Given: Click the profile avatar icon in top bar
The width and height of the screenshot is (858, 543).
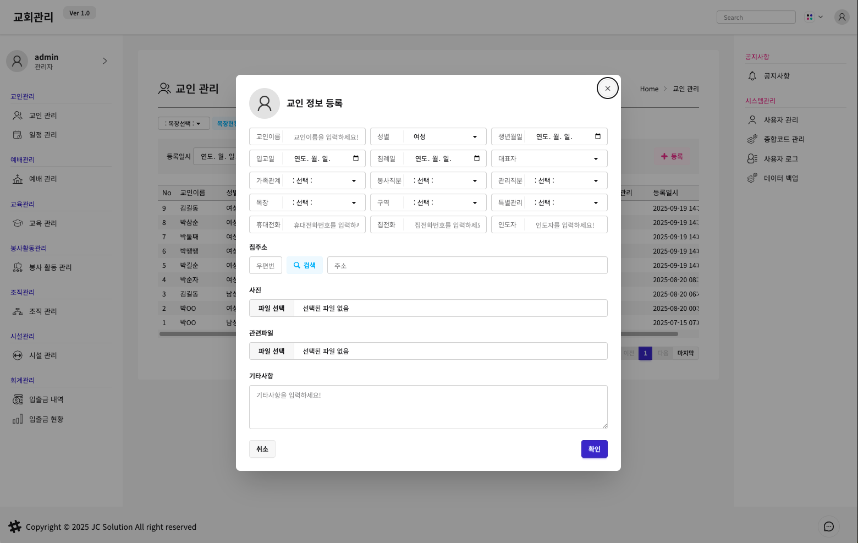Looking at the screenshot, I should tap(842, 17).
